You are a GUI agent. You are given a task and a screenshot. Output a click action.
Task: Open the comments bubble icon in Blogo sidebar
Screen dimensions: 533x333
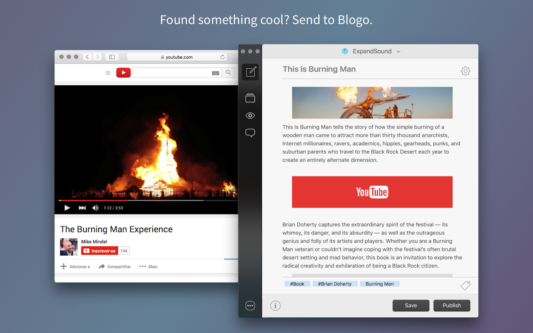[250, 133]
